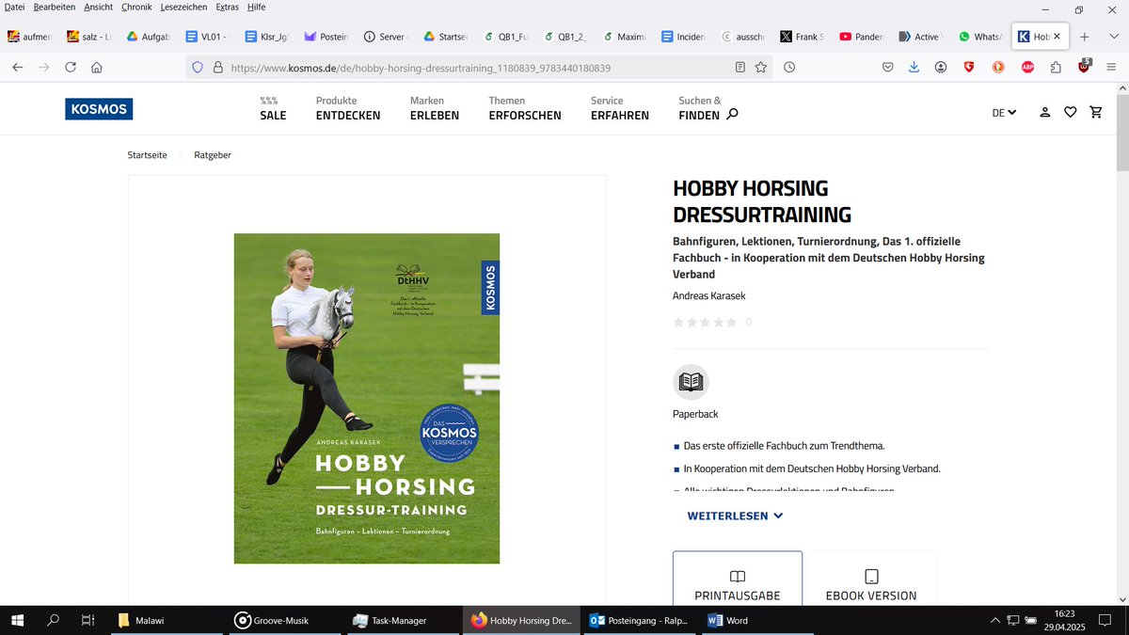Show downloads with the blue arrow icon
This screenshot has width=1129, height=635.
(914, 68)
